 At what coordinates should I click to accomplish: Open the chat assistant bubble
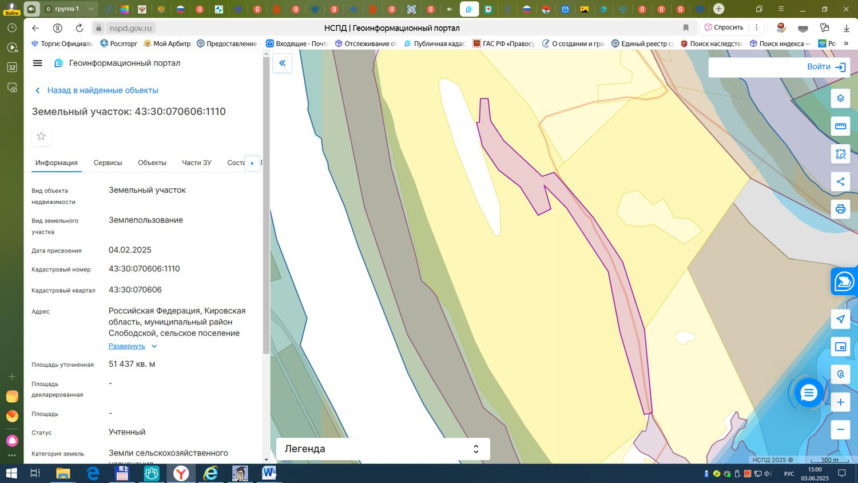(808, 393)
